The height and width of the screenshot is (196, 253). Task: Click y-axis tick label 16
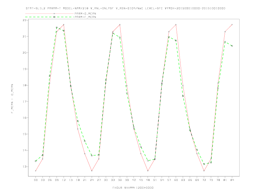(25, 118)
